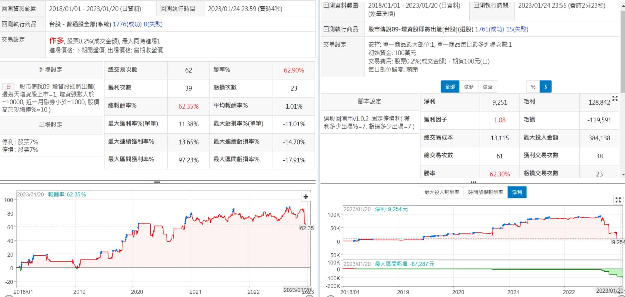Viewport: 625px width, 297px height.
Task: Select the 淨利 chart tab
Action: click(x=517, y=192)
